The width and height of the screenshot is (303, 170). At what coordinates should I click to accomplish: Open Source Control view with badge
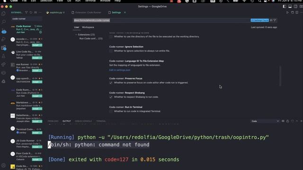click(x=3, y=31)
